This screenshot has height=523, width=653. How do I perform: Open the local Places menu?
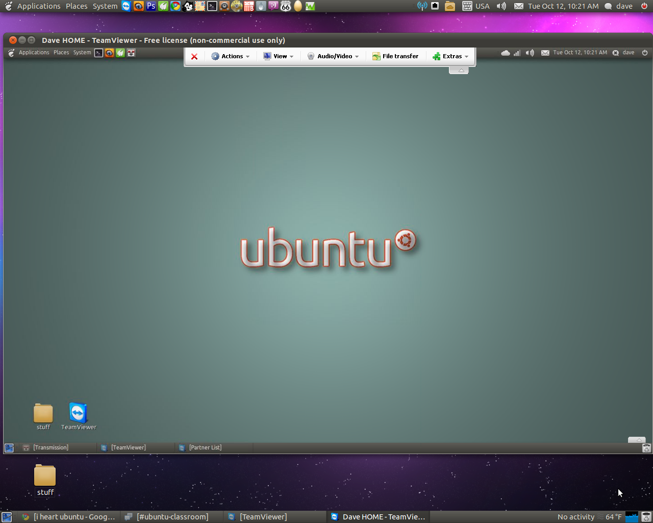(x=77, y=6)
